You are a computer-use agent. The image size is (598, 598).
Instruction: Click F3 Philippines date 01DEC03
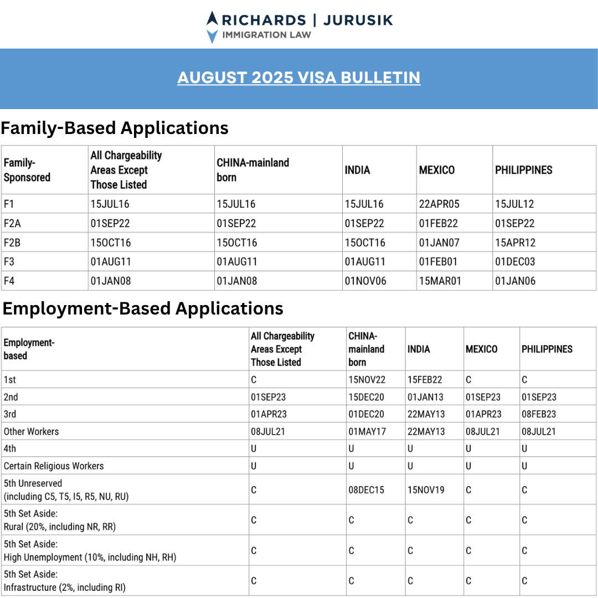[515, 261]
